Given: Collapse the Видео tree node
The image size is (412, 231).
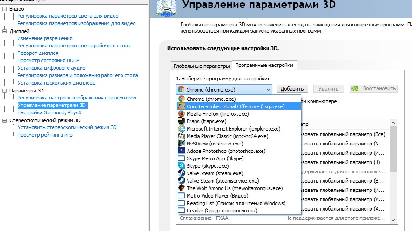Looking at the screenshot, I should pyautogui.click(x=4, y=9).
